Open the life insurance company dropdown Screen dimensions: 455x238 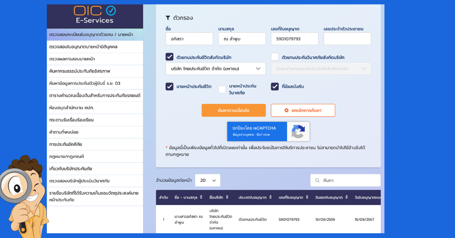[x=216, y=69]
